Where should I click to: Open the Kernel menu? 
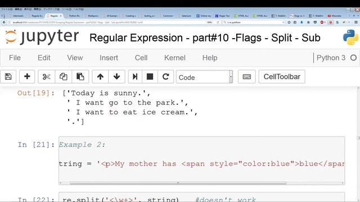[x=175, y=58]
